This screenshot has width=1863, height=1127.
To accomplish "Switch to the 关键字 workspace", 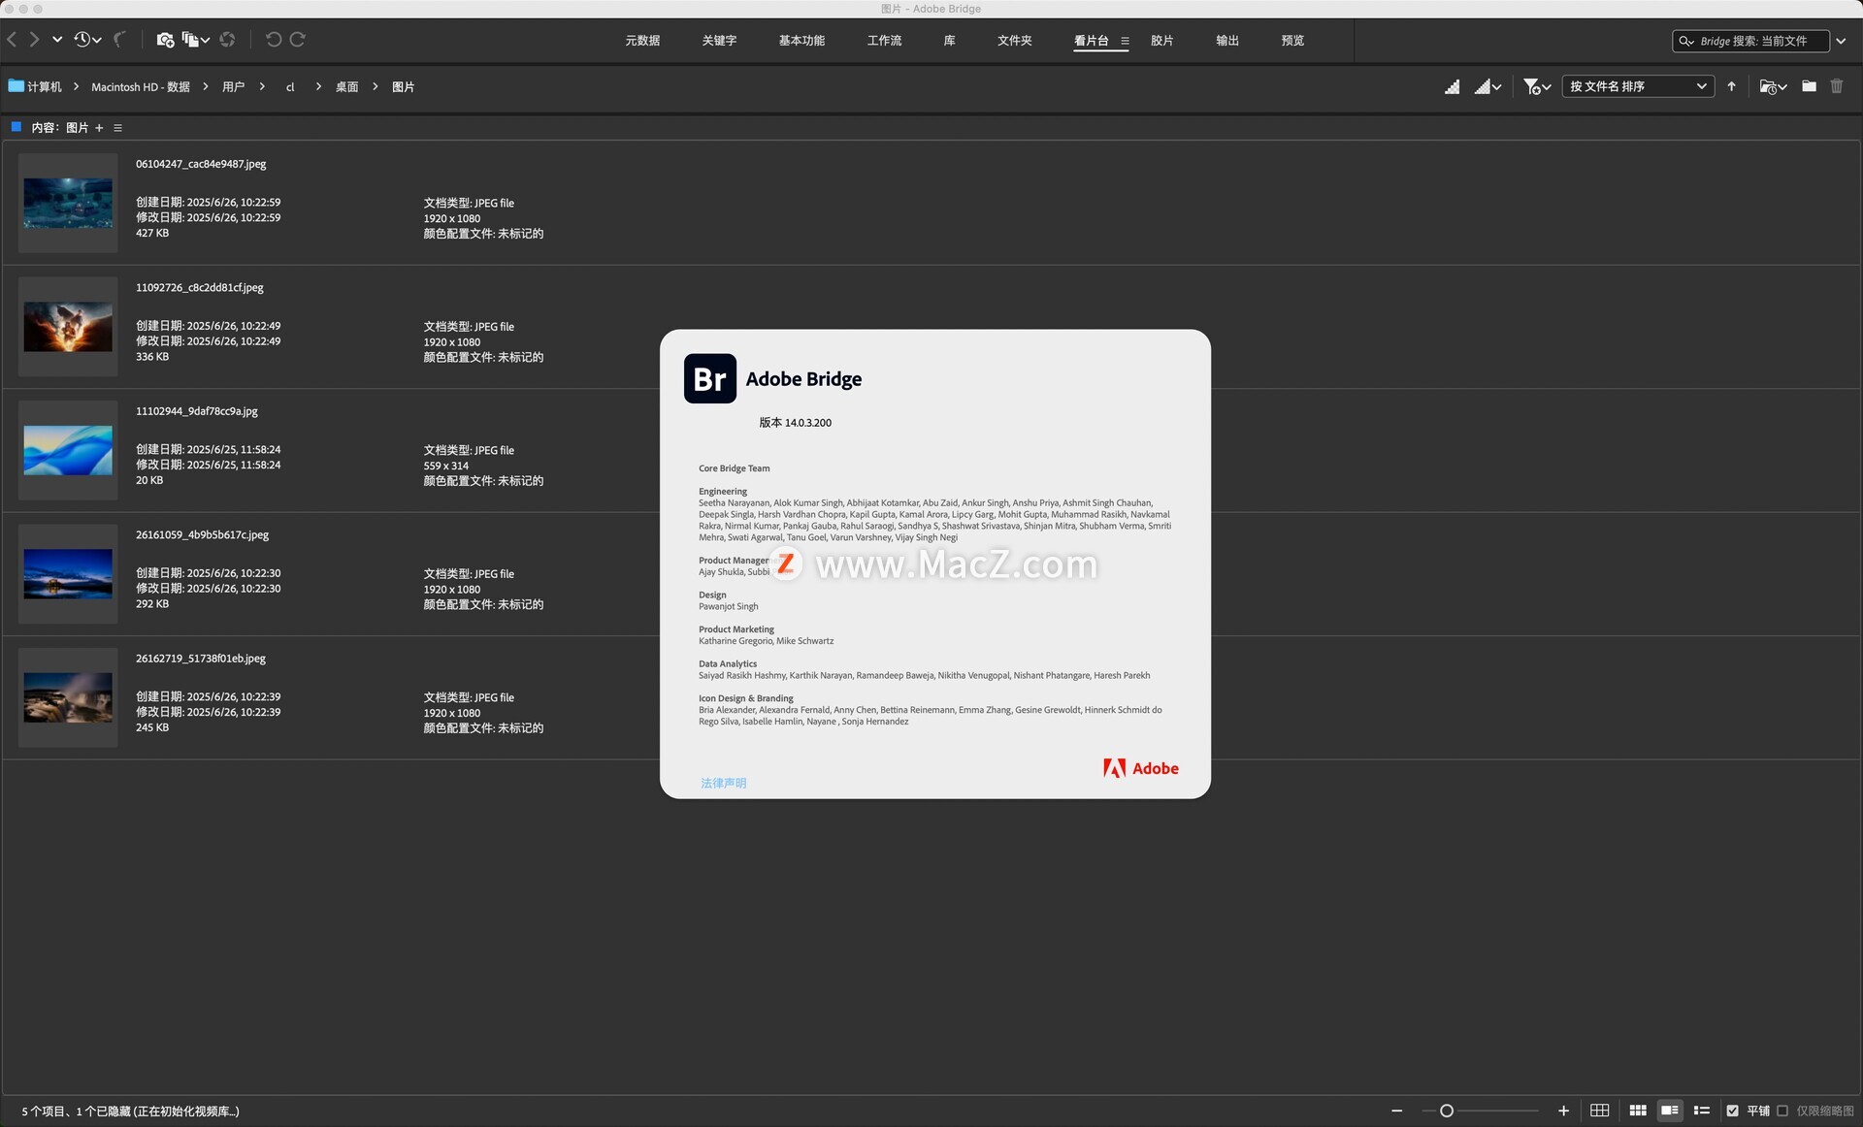I will pos(719,41).
